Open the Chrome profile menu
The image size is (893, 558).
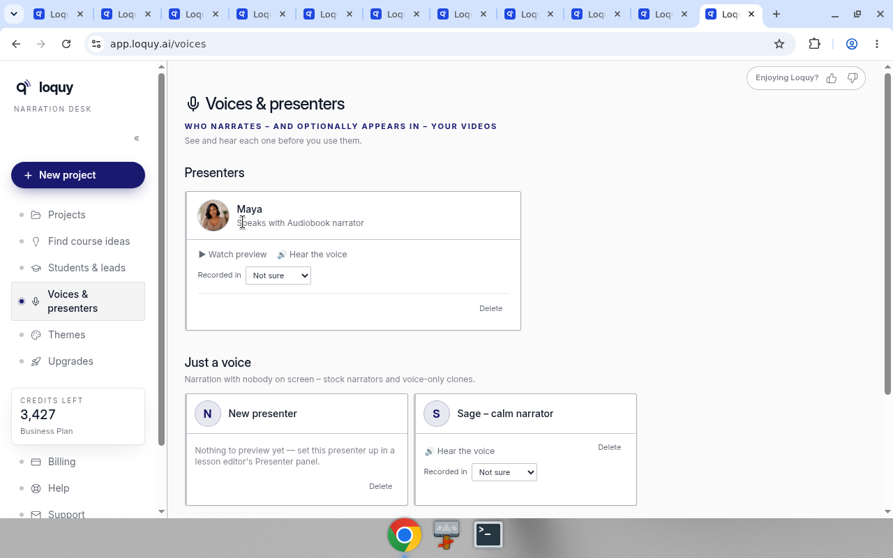tap(852, 44)
